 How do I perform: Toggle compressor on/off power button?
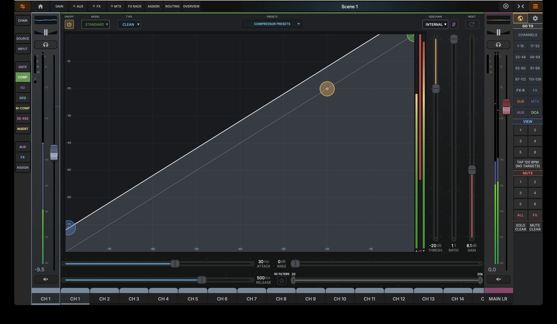coord(69,24)
